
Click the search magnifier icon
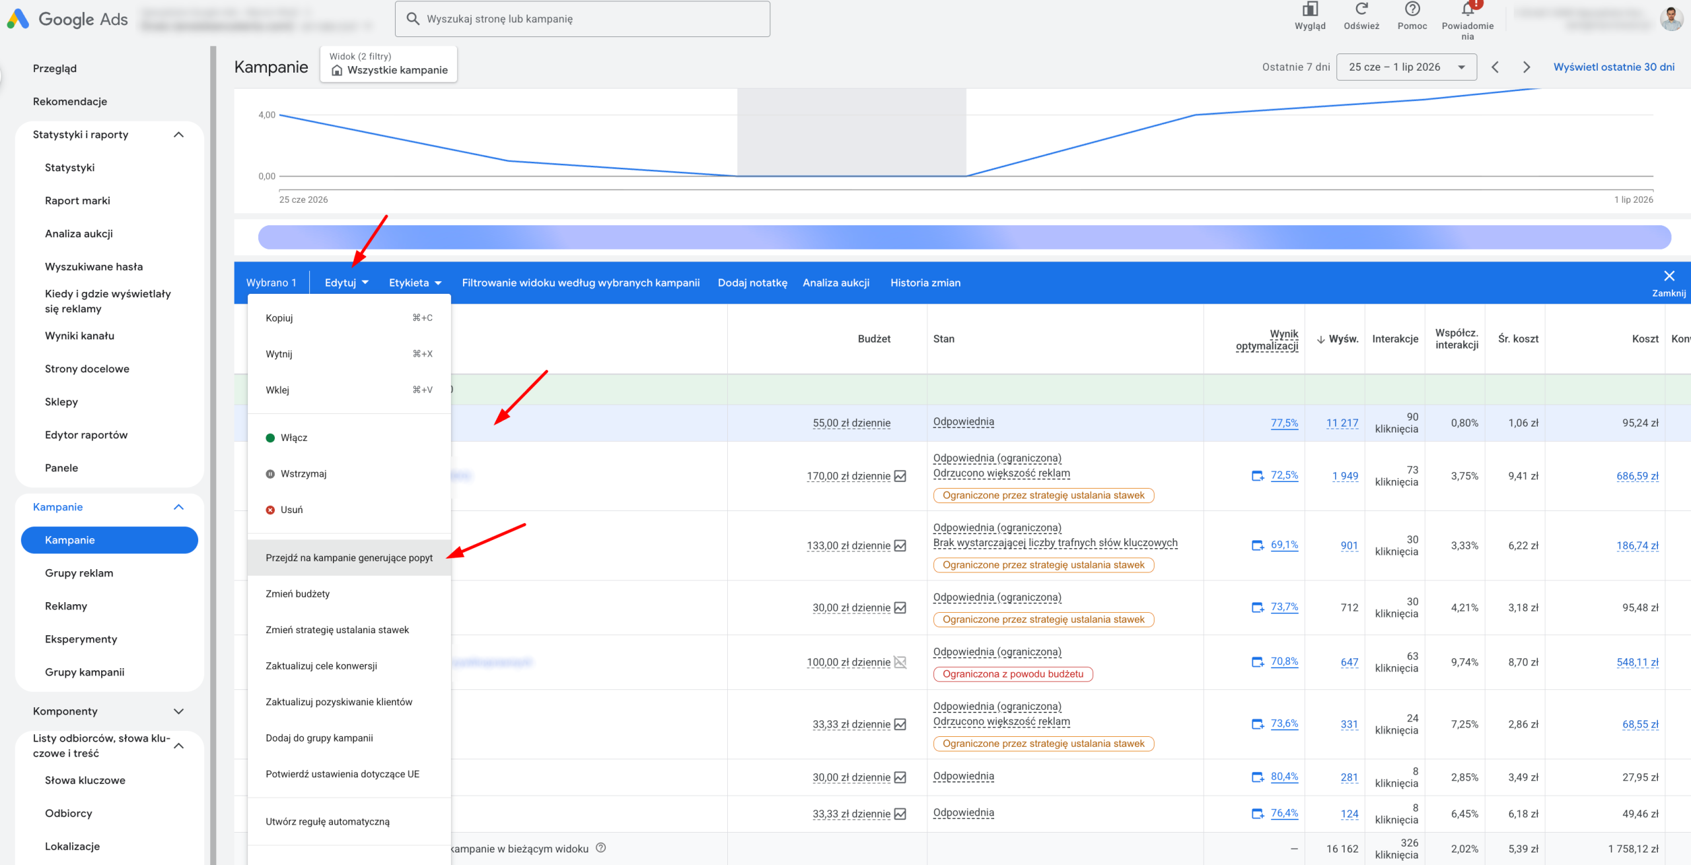click(x=413, y=18)
